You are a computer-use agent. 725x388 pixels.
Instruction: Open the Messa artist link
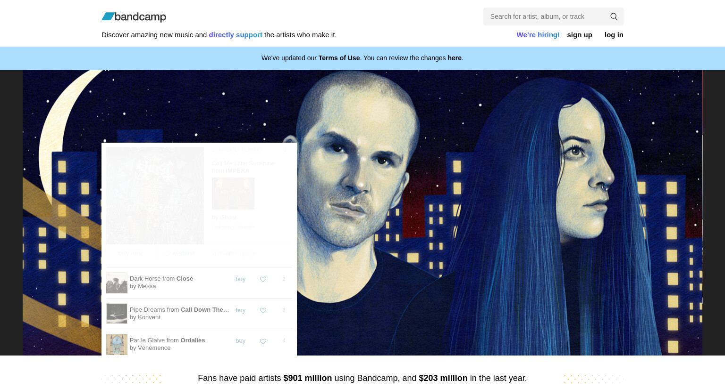(147, 286)
